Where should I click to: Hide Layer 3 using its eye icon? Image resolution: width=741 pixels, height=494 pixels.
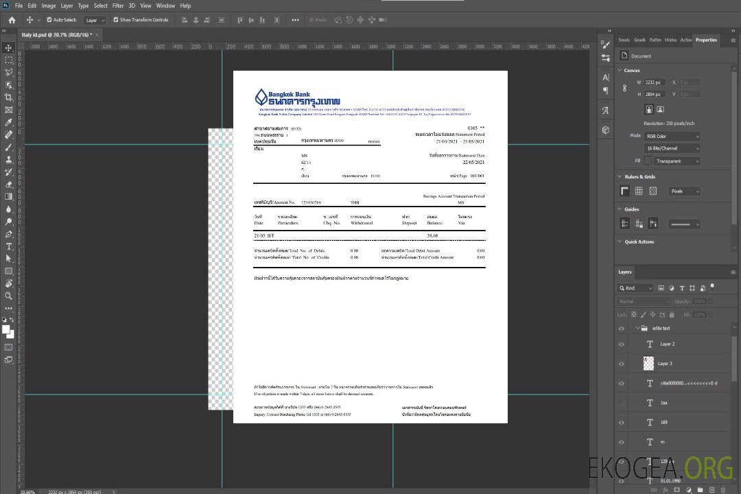click(622, 364)
